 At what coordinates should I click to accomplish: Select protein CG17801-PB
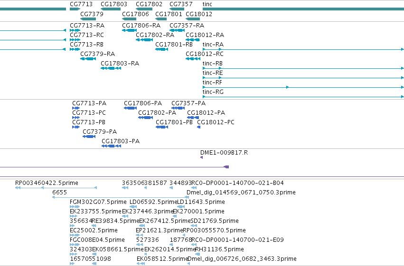coord(174,122)
